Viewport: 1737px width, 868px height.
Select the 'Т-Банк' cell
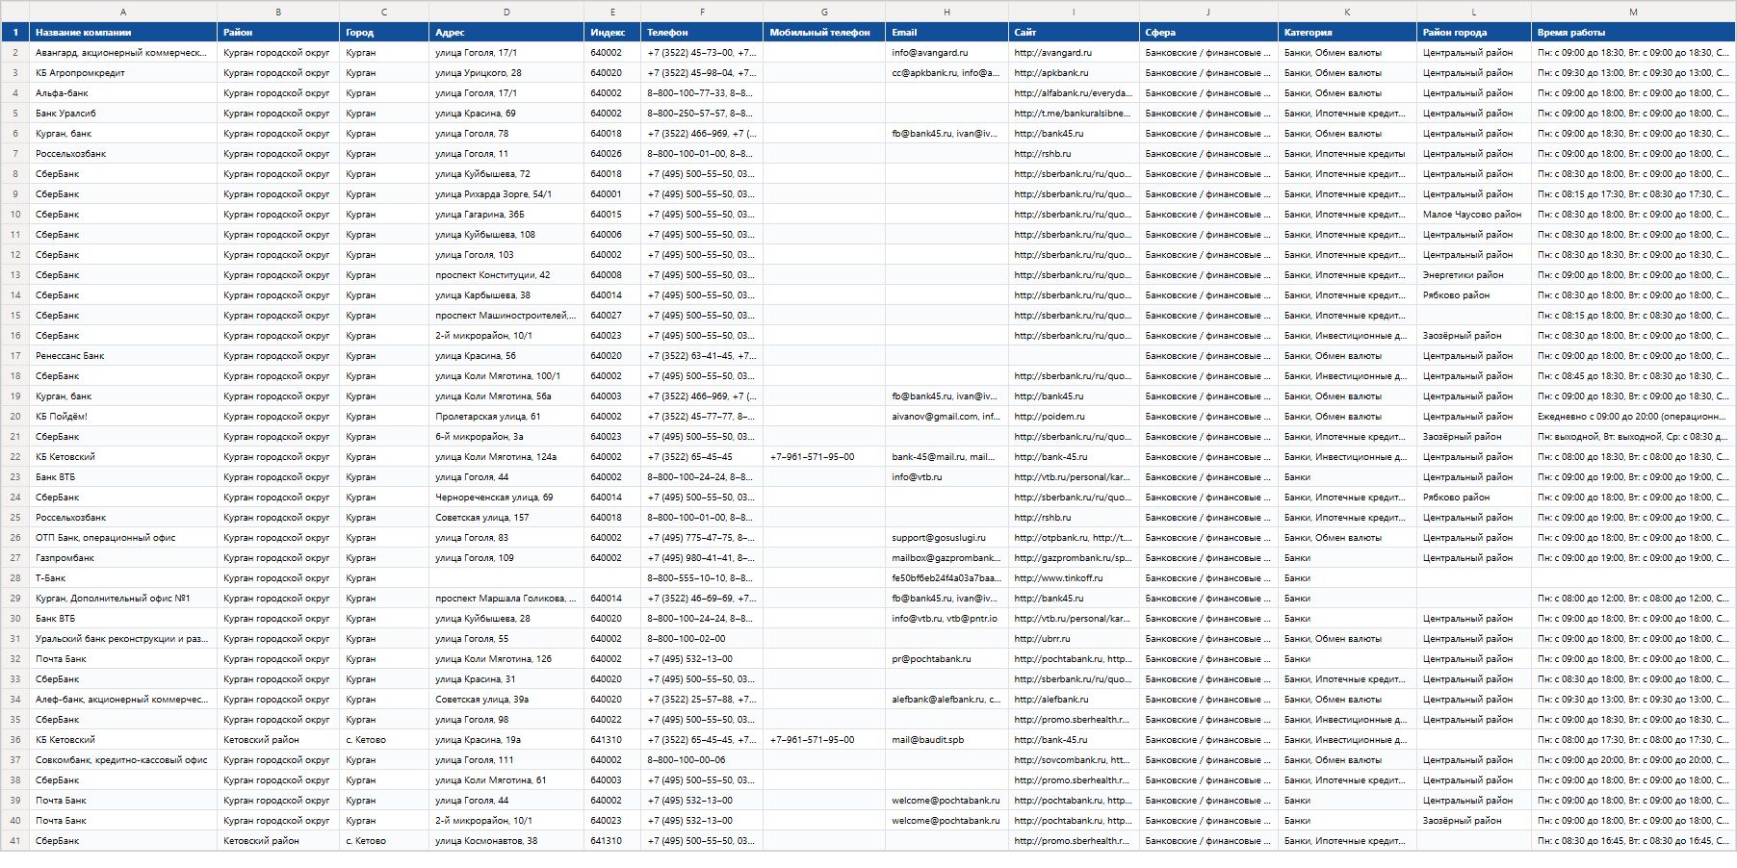(123, 577)
